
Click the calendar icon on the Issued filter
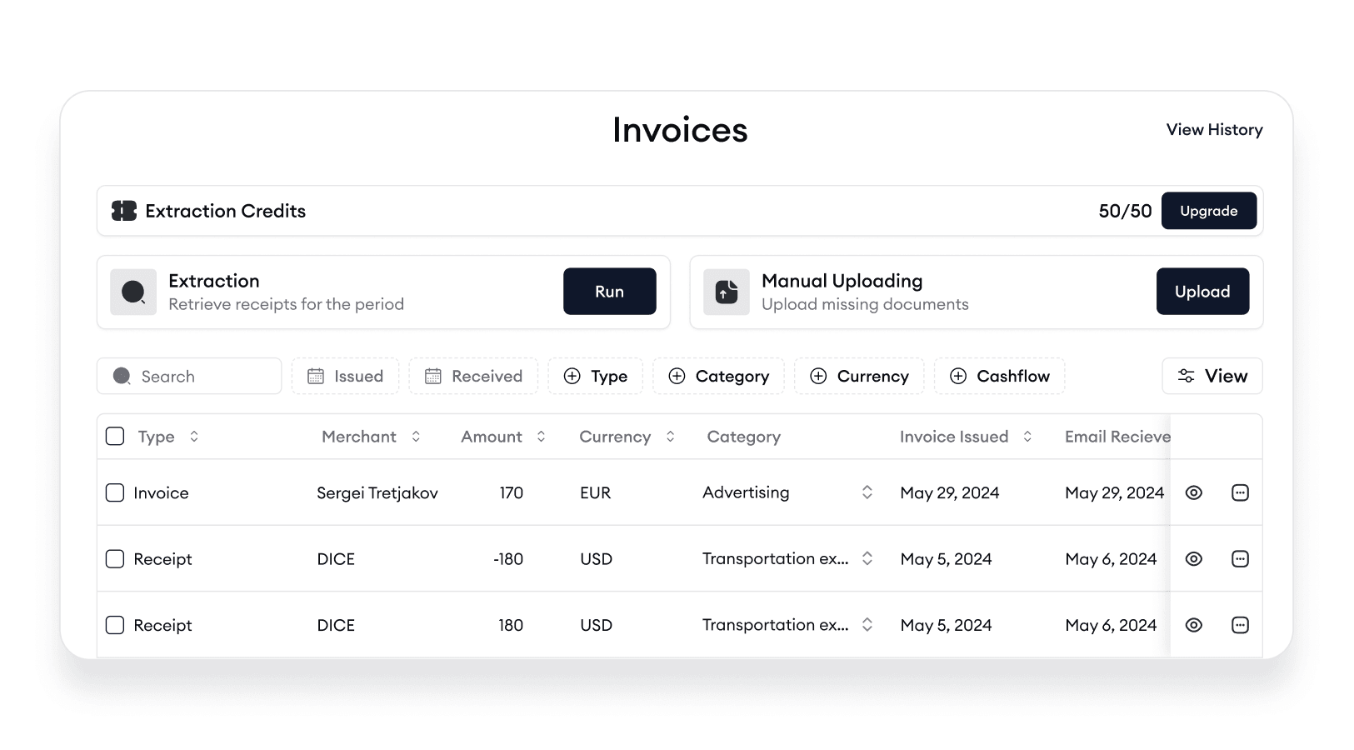click(317, 376)
